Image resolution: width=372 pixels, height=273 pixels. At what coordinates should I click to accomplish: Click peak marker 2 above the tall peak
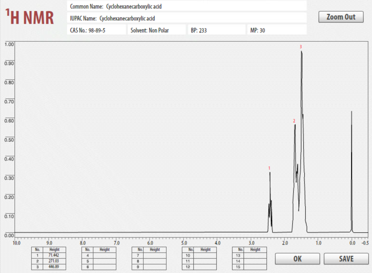tap(294, 121)
